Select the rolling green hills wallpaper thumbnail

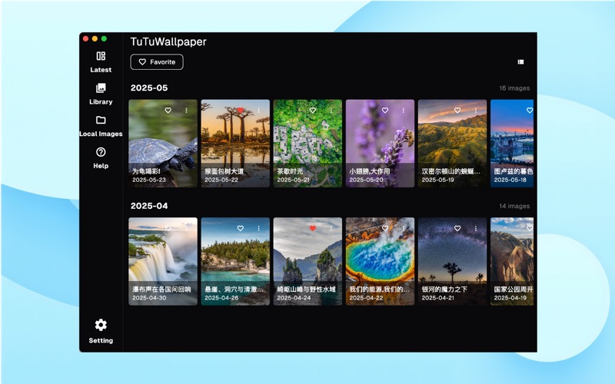(452, 144)
